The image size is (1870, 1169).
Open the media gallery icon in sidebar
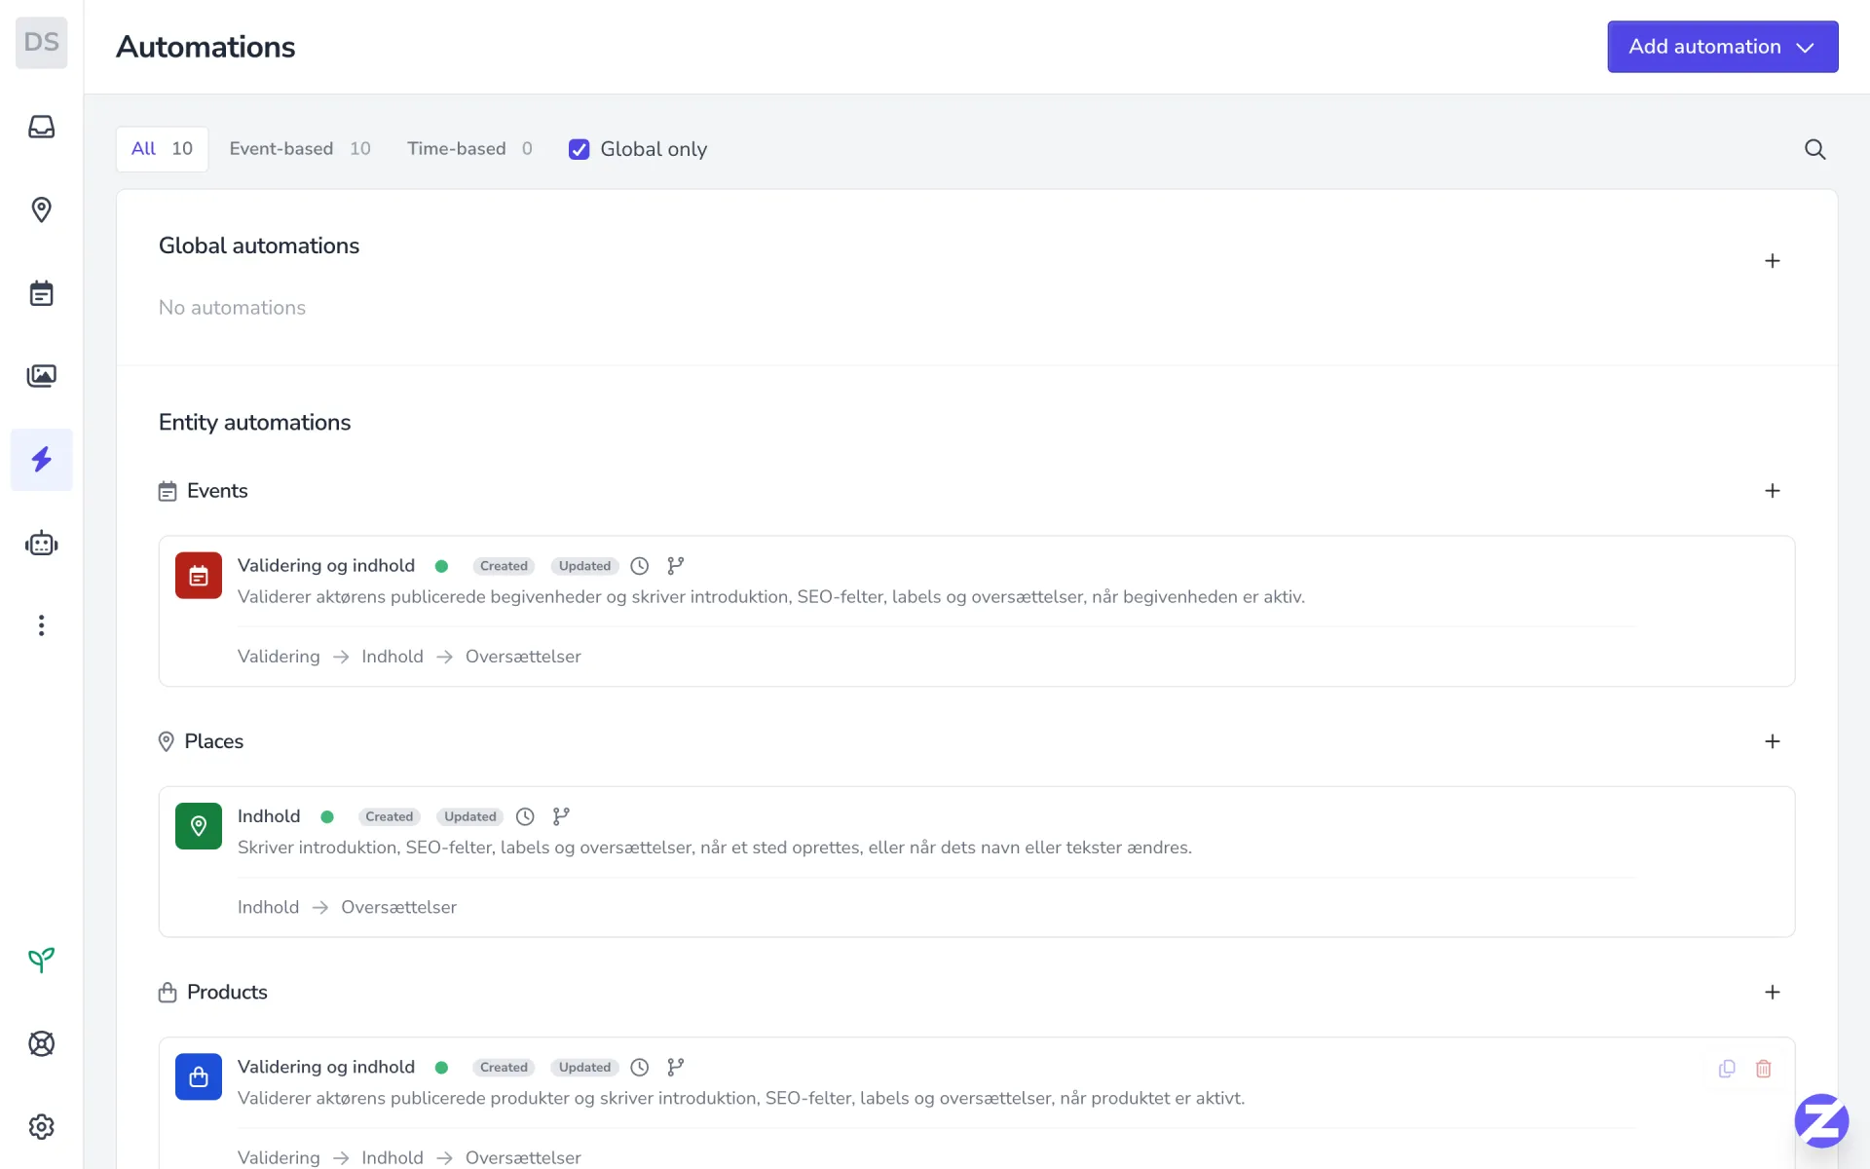point(41,376)
